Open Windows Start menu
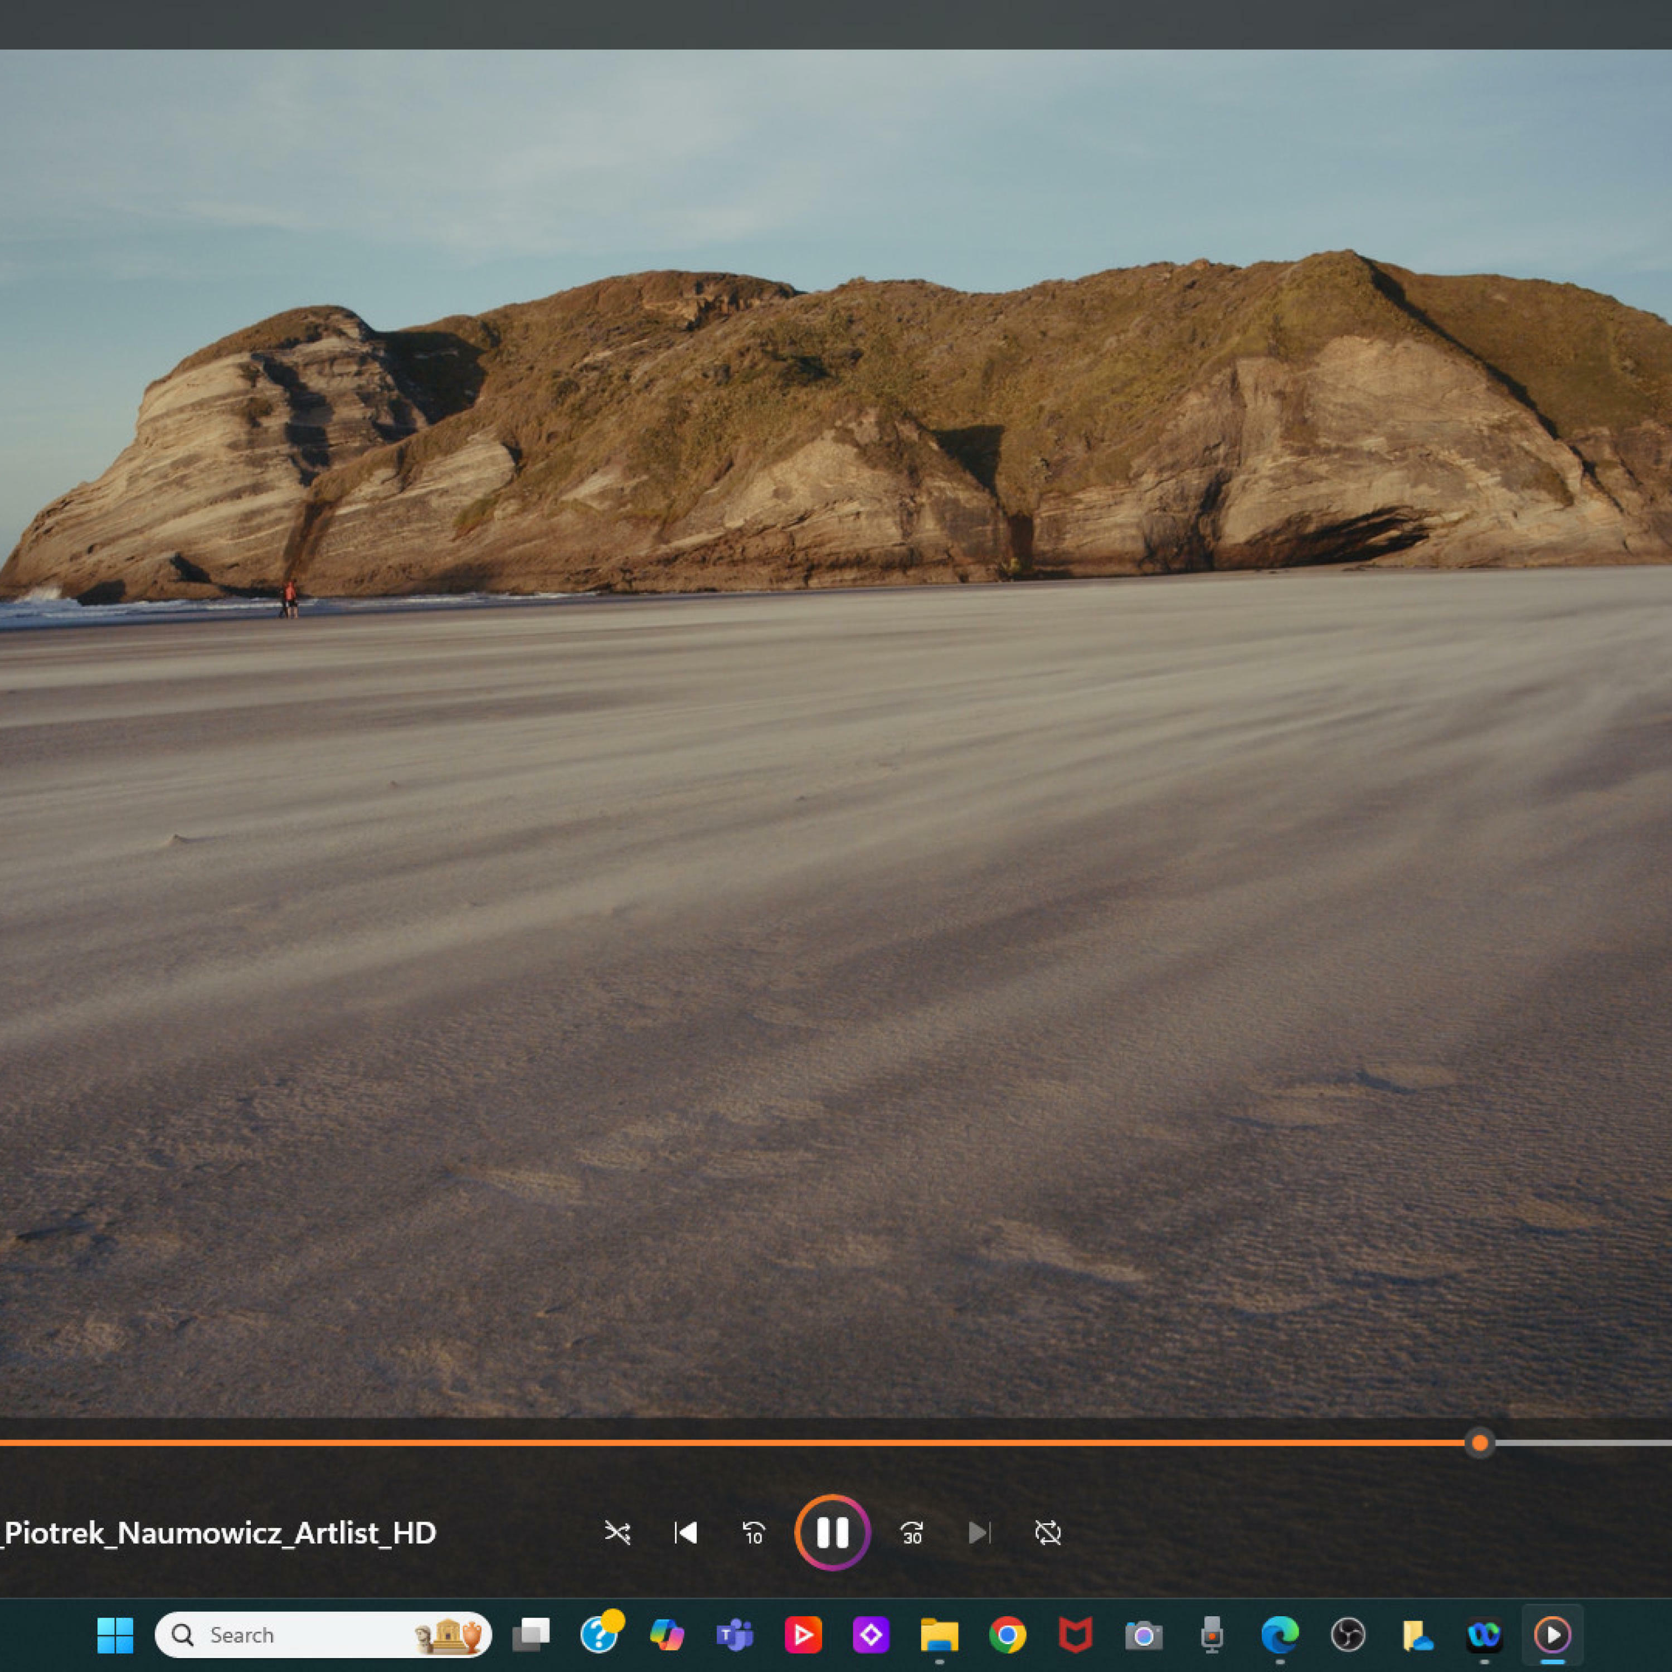 [x=115, y=1635]
